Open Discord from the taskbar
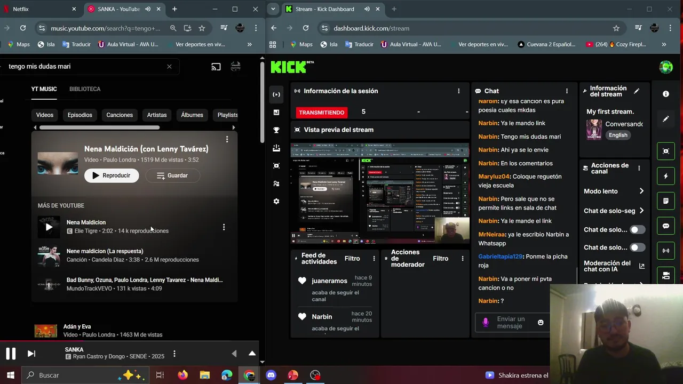This screenshot has width=683, height=384. click(x=271, y=375)
